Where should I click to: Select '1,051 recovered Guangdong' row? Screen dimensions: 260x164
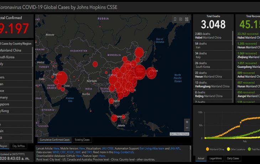point(248,65)
